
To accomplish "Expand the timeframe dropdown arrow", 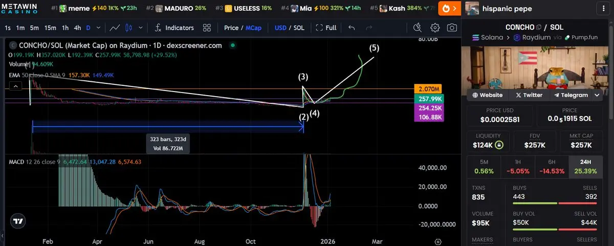I will pos(97,28).
